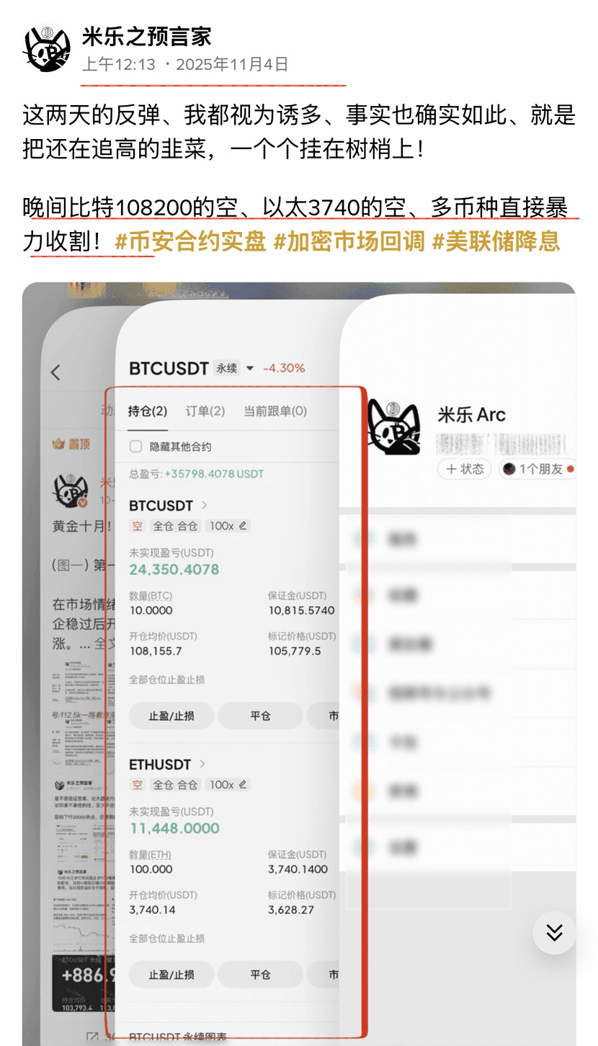This screenshot has width=598, height=1046.
Task: Tap the 1个朋友 friend avatar chip
Action: (x=538, y=469)
